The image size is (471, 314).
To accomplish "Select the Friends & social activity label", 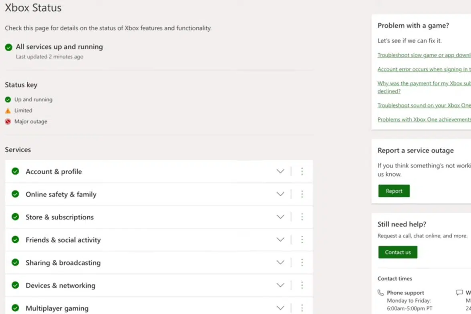I will (x=63, y=240).
